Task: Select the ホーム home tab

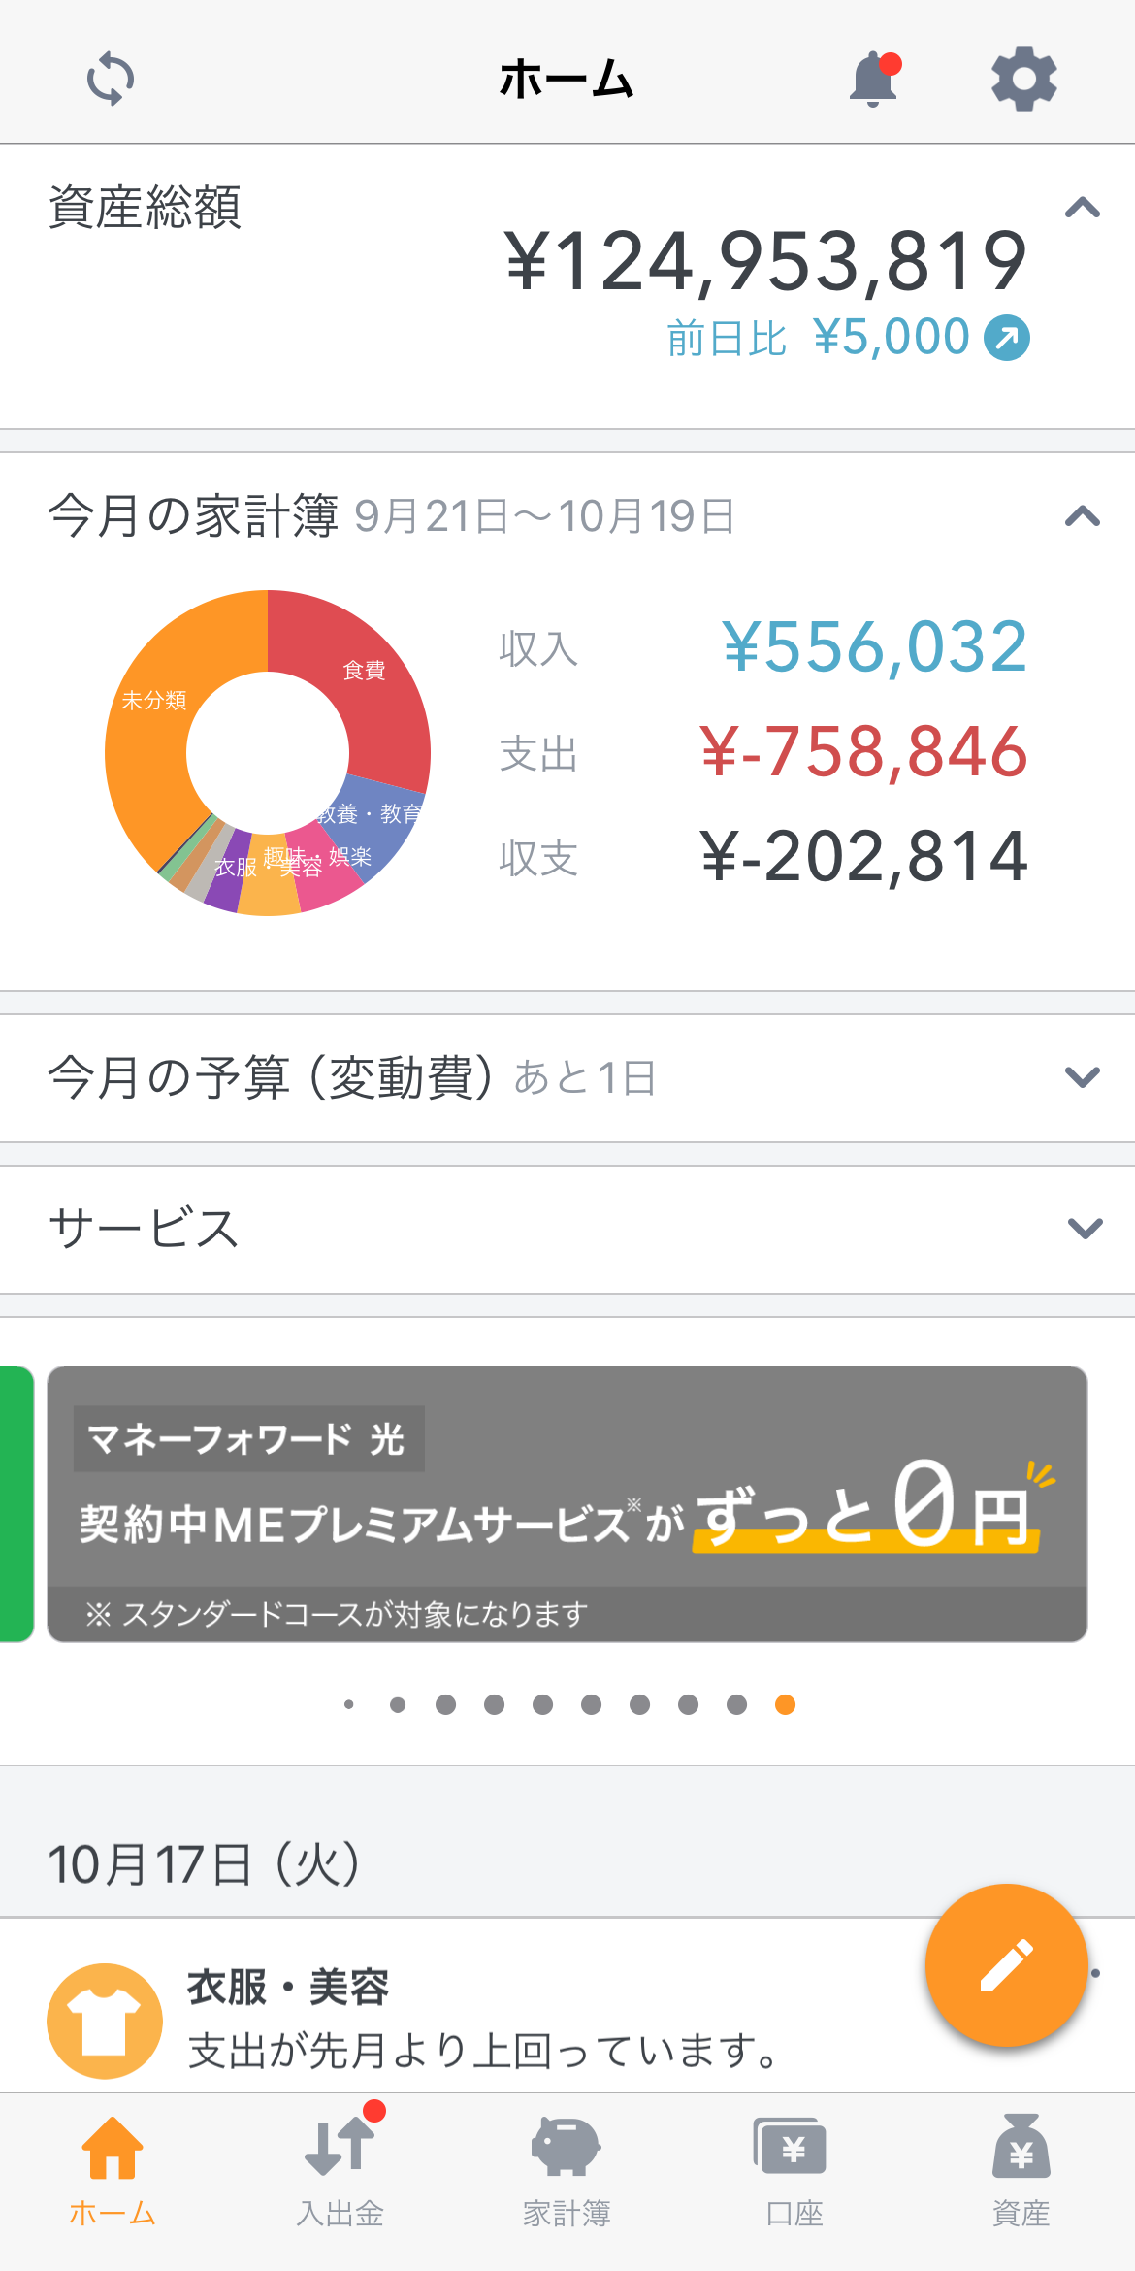Action: coord(113,2171)
